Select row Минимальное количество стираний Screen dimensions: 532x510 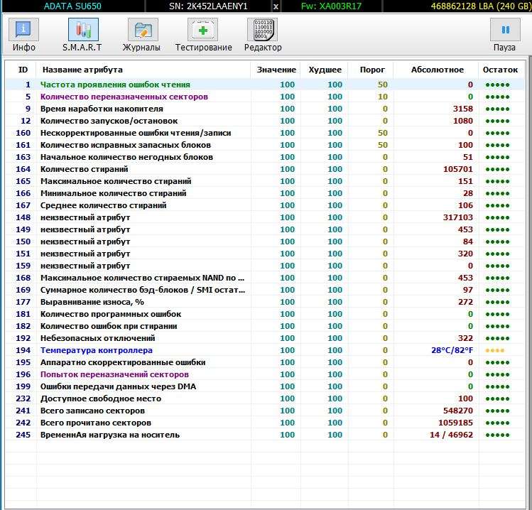[x=265, y=193]
